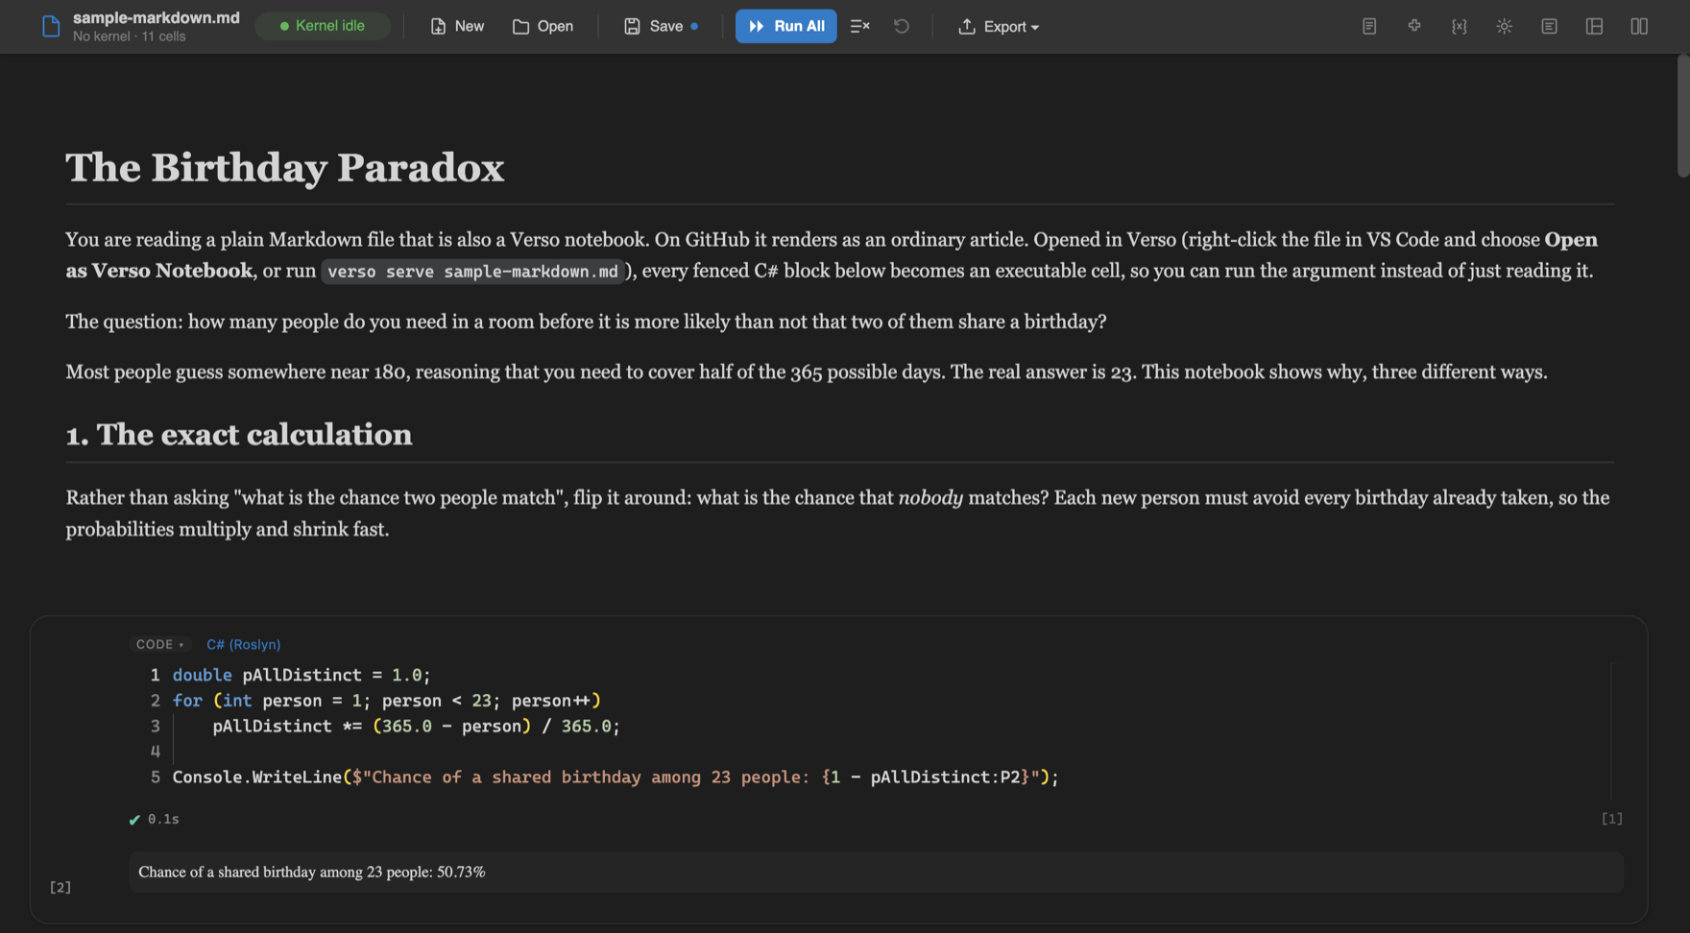Save the notebook
The width and height of the screenshot is (1690, 933).
coord(661,27)
